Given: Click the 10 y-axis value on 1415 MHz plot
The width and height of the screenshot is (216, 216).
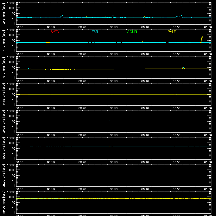Looking at the screenshot, I should [14, 100].
